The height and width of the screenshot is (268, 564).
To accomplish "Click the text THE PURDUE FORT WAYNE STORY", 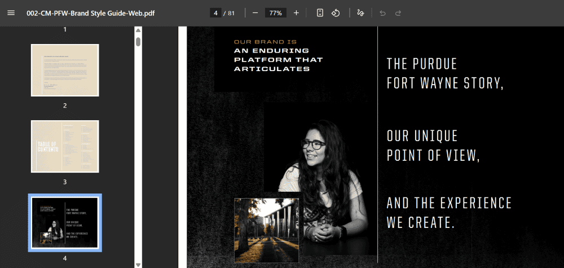I will pyautogui.click(x=445, y=73).
